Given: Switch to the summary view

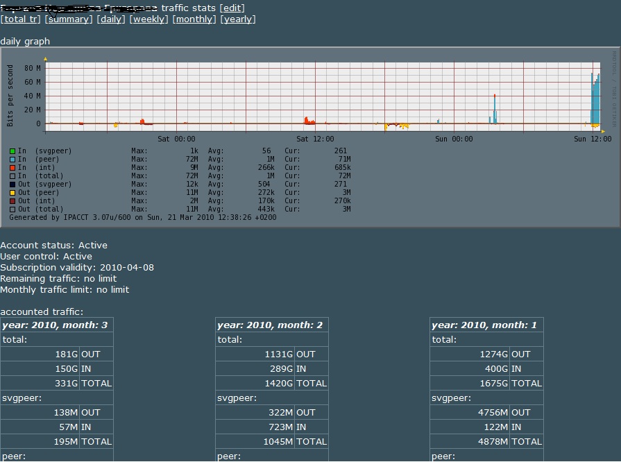Looking at the screenshot, I should point(68,19).
